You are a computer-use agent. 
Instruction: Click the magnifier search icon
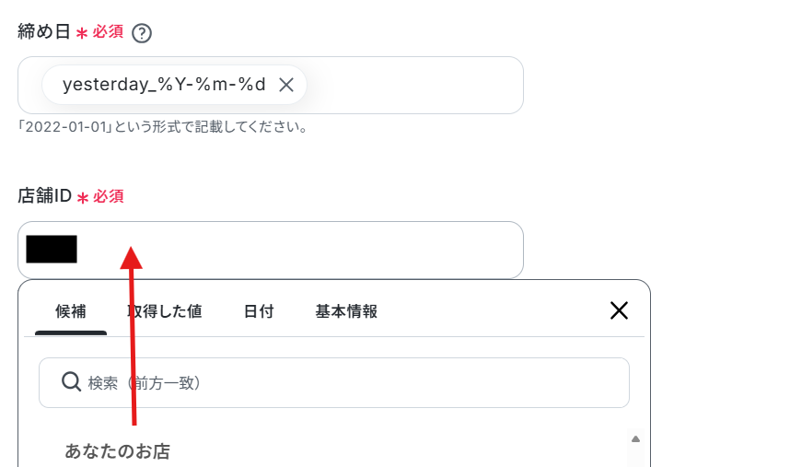[71, 382]
